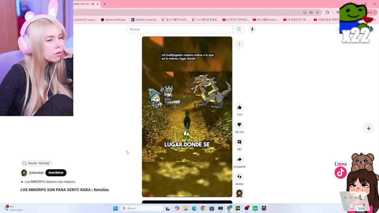Open the first Chrome icon in taskbar
Image resolution: width=379 pixels, height=213 pixels.
tap(203, 208)
